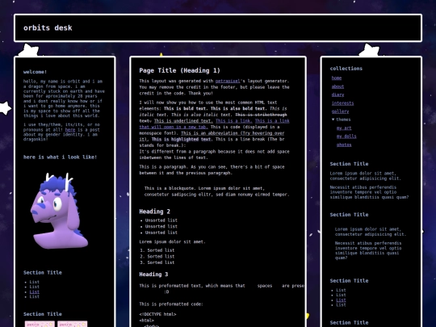Open the photos link under themes
Viewport: 436px width, 327px height.
point(344,145)
